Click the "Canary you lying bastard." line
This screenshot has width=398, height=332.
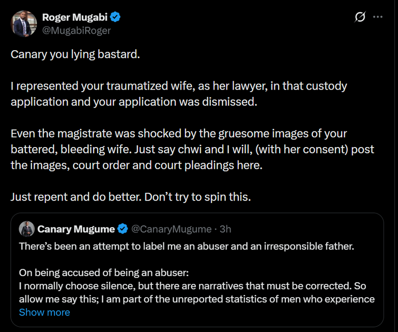75,54
